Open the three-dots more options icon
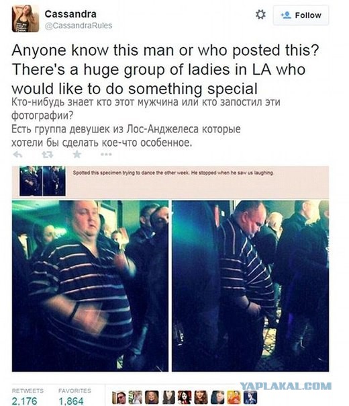This screenshot has width=349, height=406. click(x=106, y=155)
